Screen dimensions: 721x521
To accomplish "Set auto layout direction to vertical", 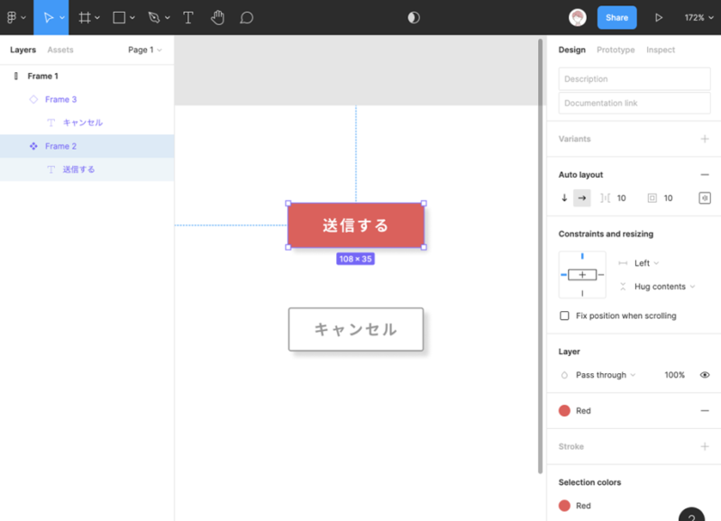I will [564, 198].
